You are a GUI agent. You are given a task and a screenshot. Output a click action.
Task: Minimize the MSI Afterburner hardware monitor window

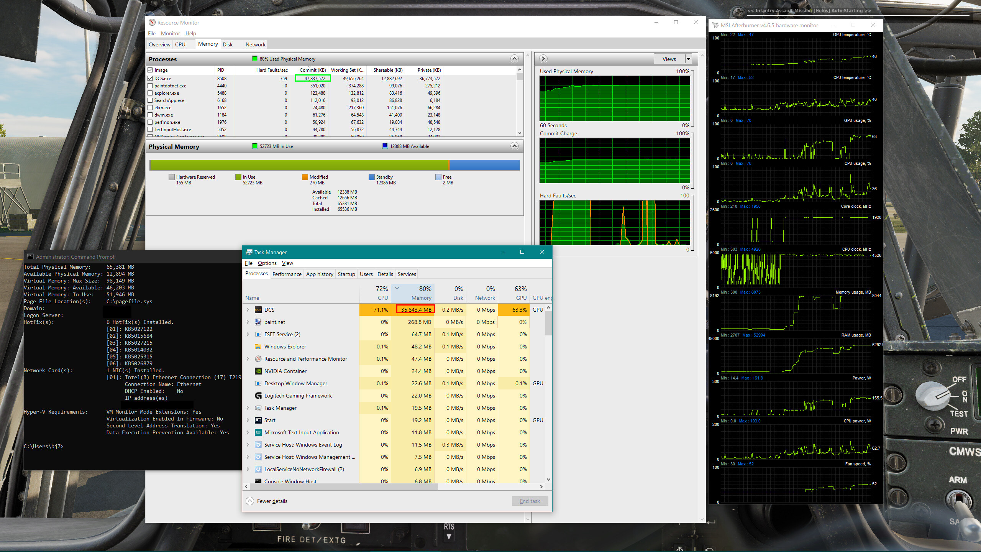point(833,25)
